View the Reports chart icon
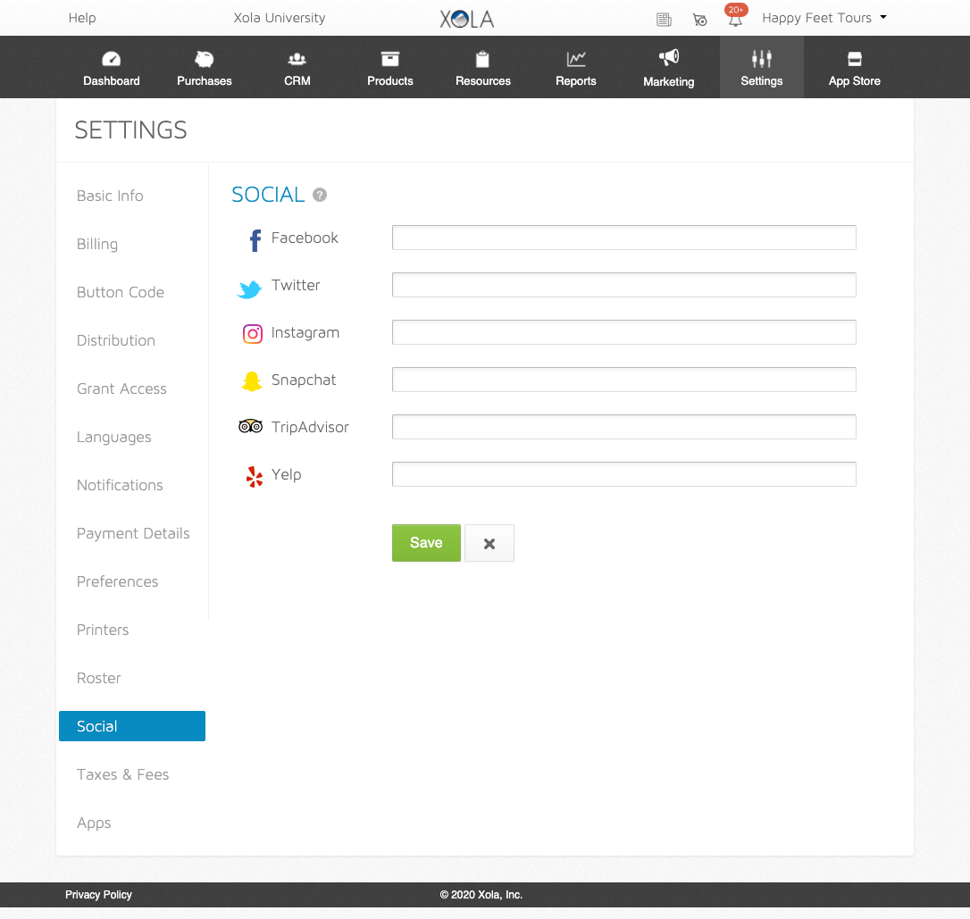 [576, 59]
